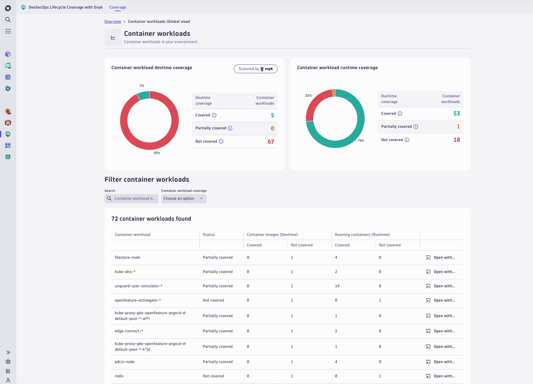Show info for devtime Not covered
This screenshot has width=533, height=384.
click(x=221, y=141)
